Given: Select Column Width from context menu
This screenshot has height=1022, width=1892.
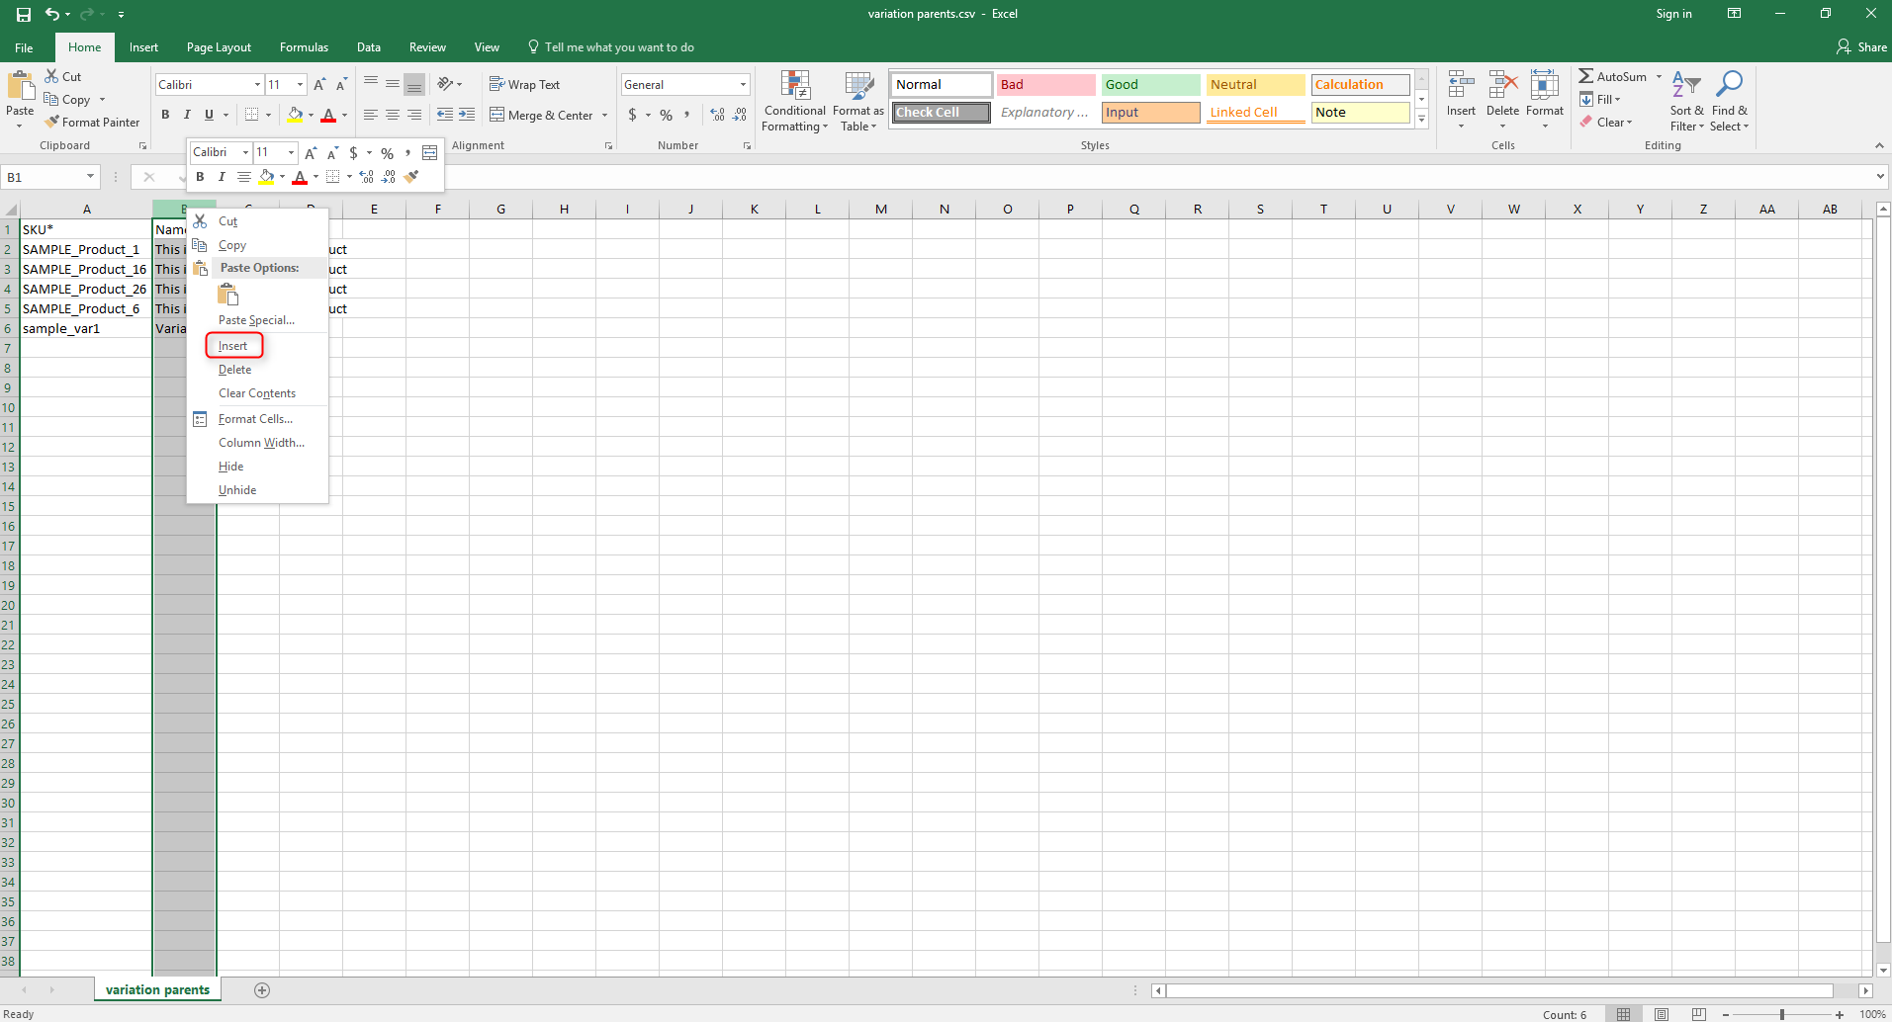Looking at the screenshot, I should pos(261,443).
